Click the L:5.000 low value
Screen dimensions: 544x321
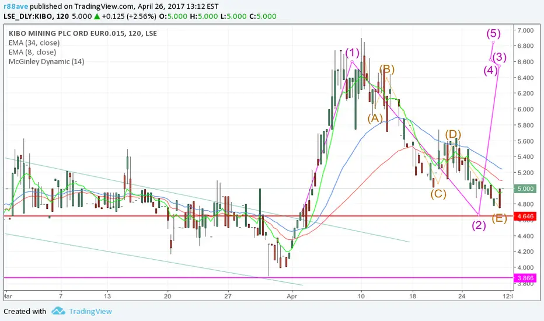coord(233,16)
